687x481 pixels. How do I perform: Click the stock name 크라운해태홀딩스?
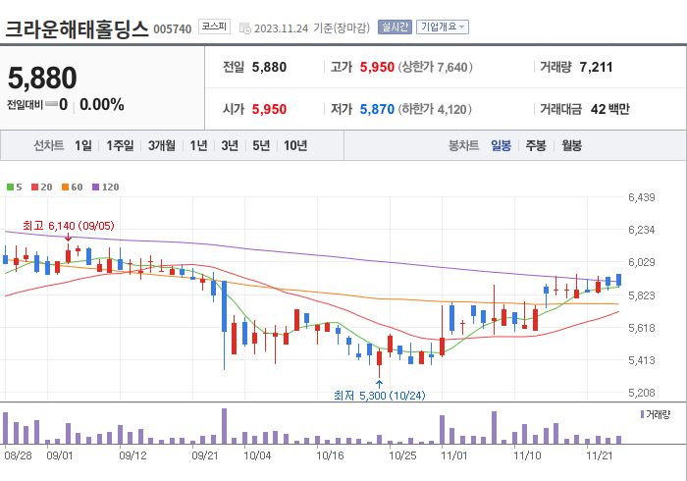78,28
